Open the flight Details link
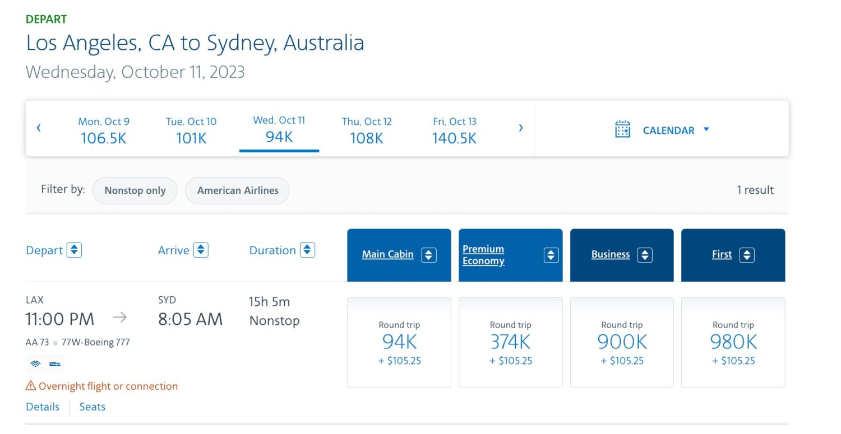This screenshot has width=841, height=434. (x=43, y=407)
